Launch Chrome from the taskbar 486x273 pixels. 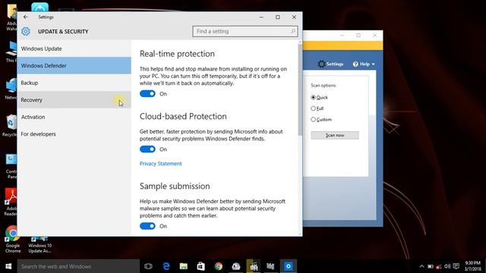[x=219, y=266]
